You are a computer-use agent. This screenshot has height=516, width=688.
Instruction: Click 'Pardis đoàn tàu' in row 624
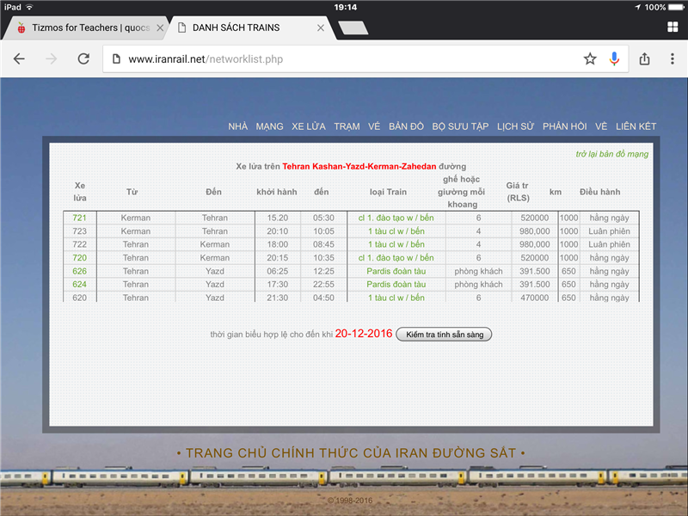click(x=396, y=285)
